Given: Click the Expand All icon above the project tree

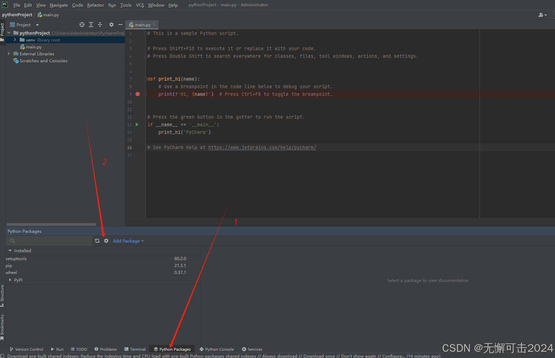Looking at the screenshot, I should click(91, 25).
